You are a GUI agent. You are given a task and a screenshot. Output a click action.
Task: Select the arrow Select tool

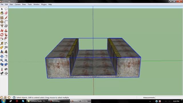[x=2, y=9]
